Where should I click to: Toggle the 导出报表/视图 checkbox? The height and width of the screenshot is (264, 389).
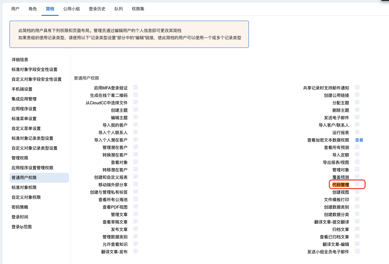tap(357, 162)
